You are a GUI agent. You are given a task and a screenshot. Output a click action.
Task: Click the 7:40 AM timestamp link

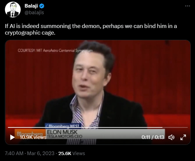[x=14, y=153]
